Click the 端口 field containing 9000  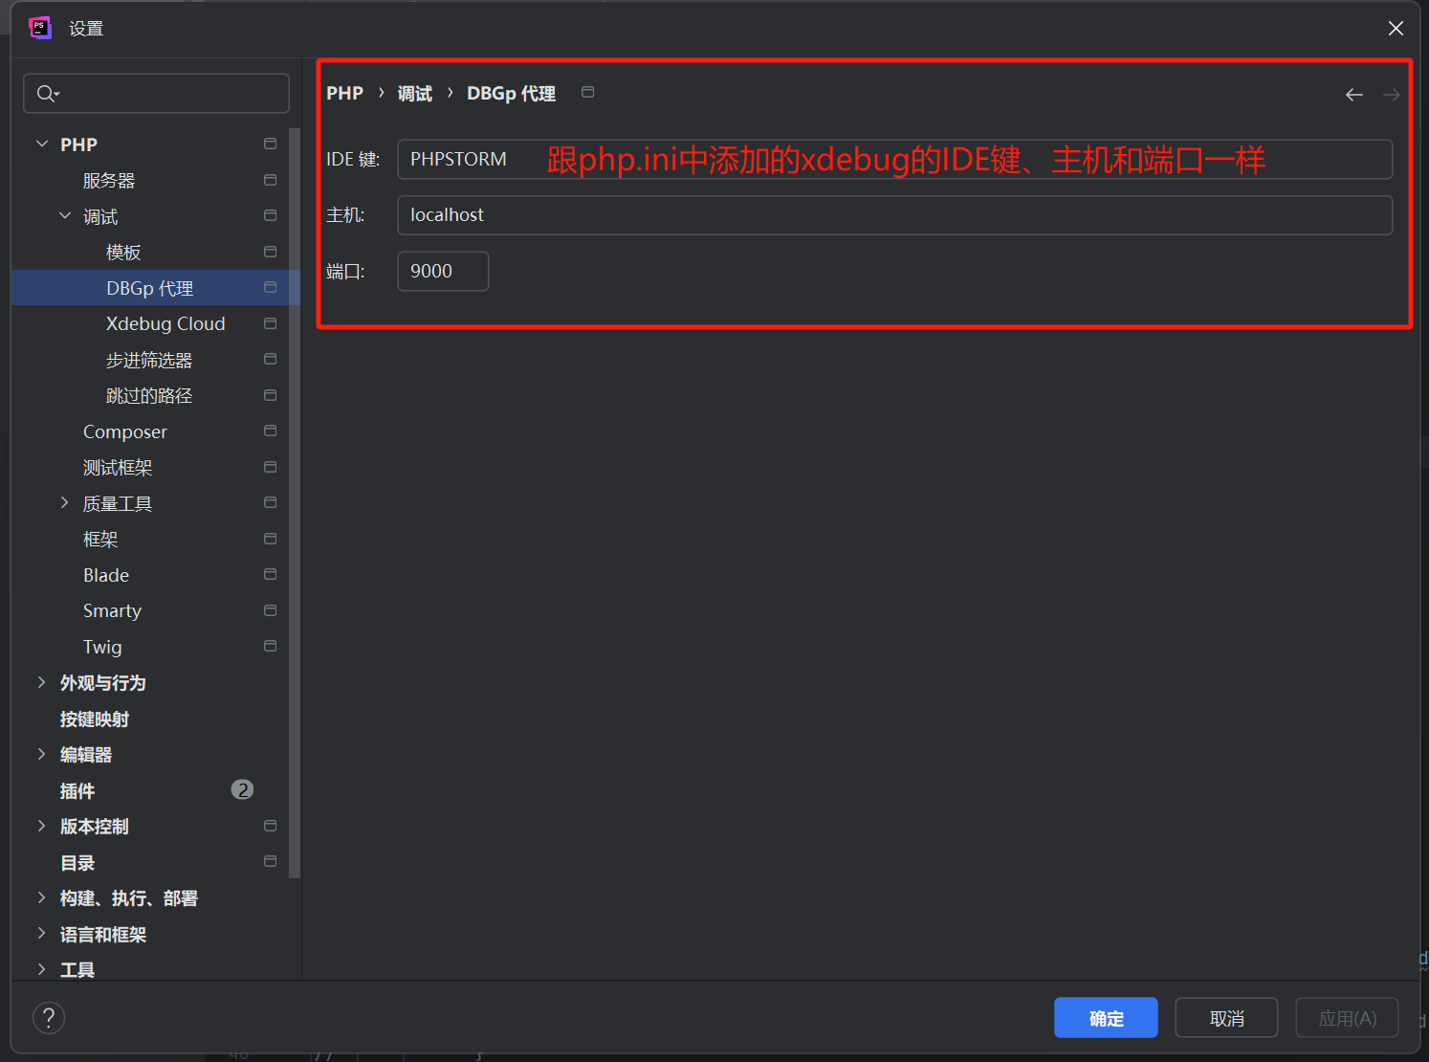[443, 271]
